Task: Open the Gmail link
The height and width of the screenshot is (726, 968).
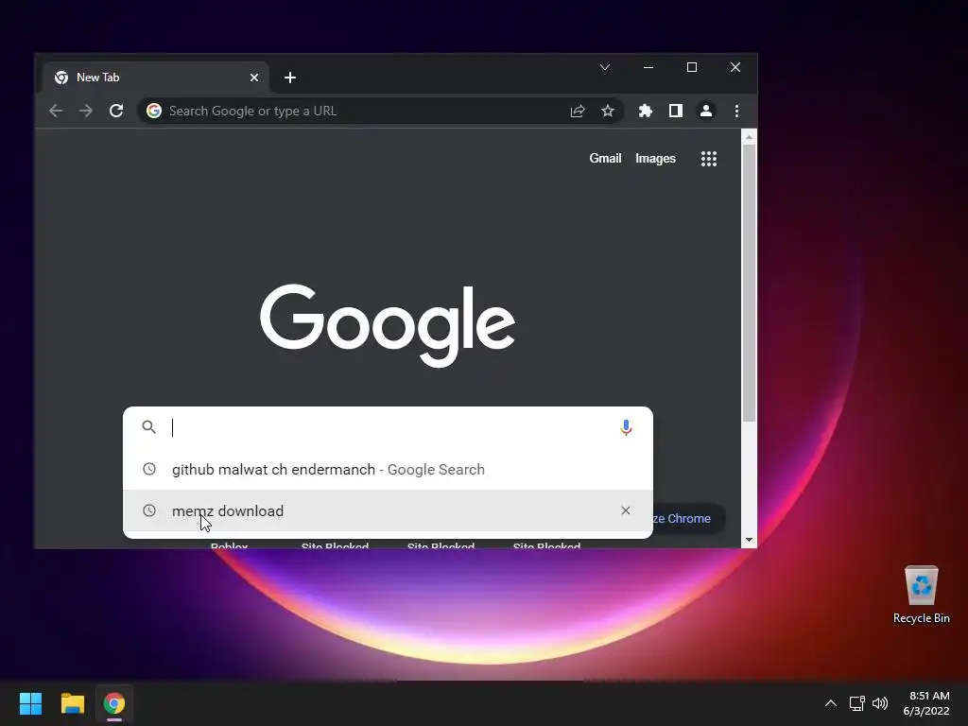Action: pos(605,159)
